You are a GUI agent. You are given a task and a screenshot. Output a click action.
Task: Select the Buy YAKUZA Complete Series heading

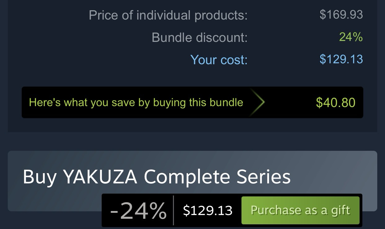click(157, 177)
